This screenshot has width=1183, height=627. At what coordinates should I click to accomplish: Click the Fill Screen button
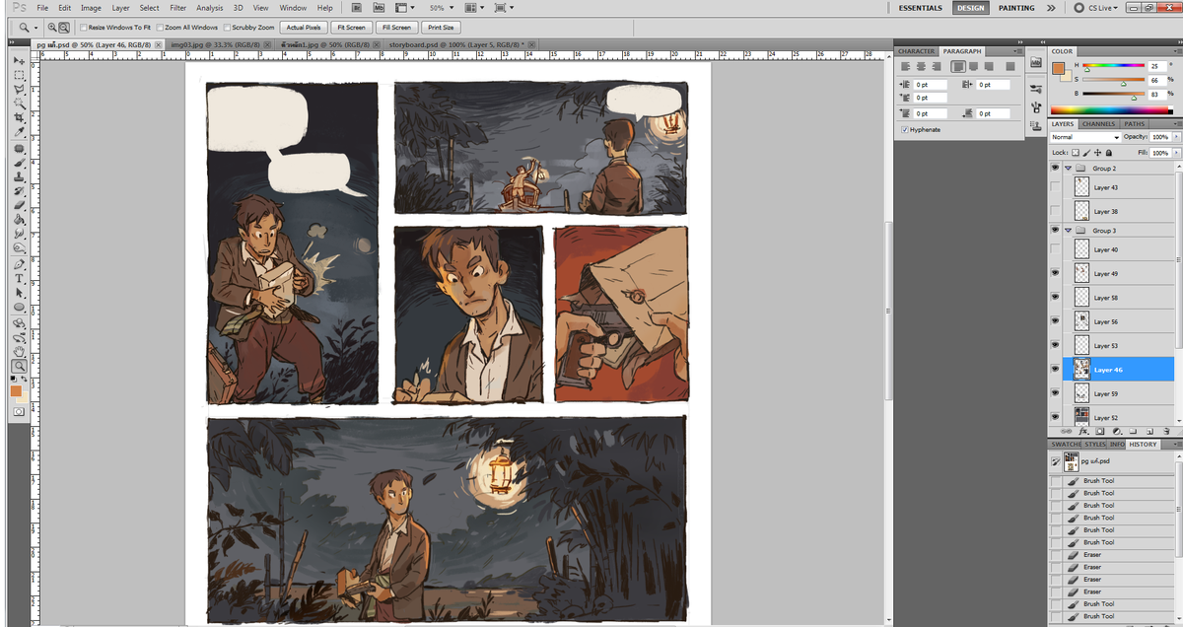pos(396,28)
